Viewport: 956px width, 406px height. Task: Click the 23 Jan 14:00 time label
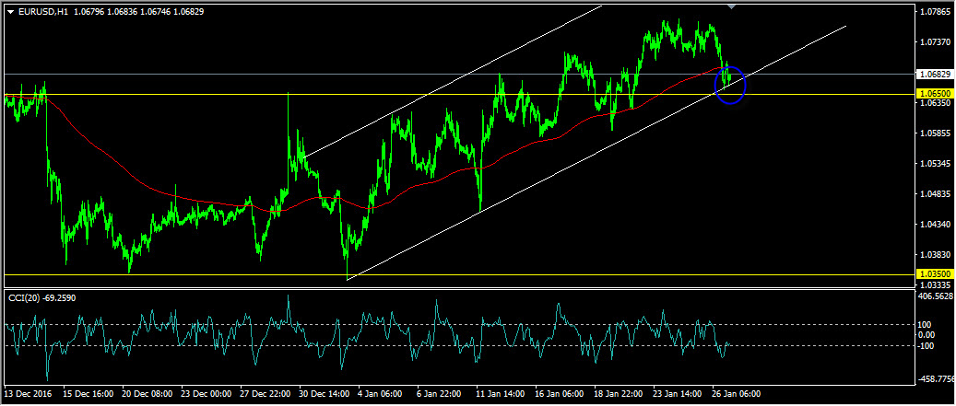678,394
